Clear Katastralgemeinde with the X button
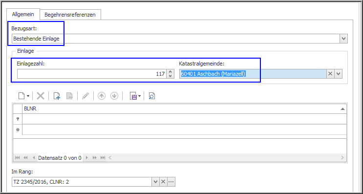 click(330, 74)
